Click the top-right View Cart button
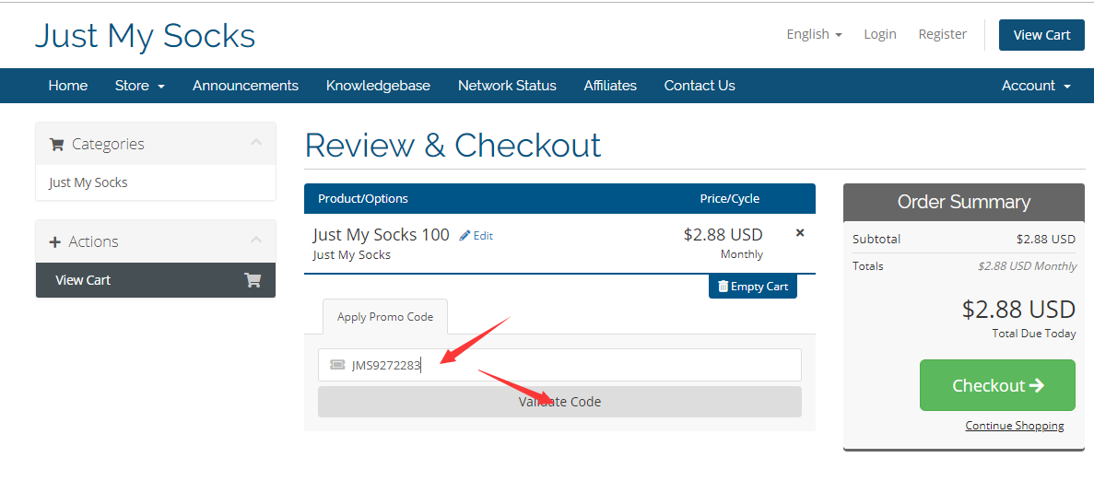1094x493 pixels. point(1041,35)
